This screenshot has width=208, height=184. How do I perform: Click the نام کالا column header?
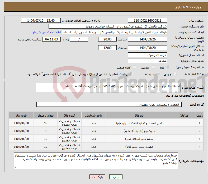pos(139,116)
